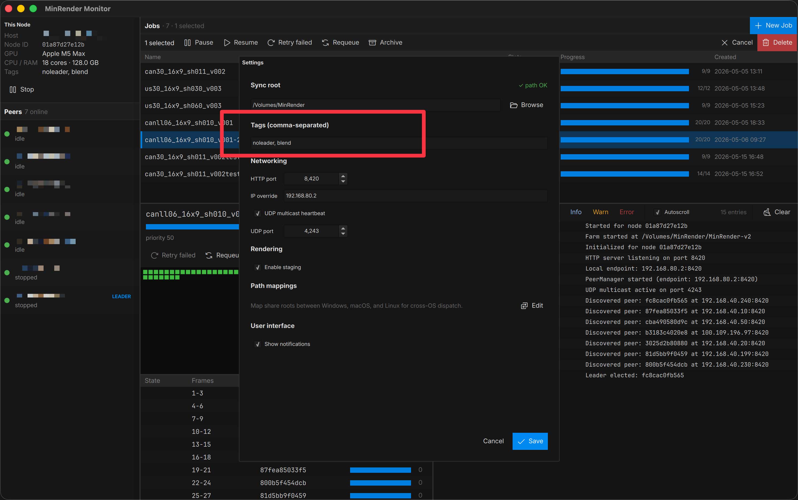Click log entry 'UDP multicast active on port 4243'
Image resolution: width=798 pixels, height=500 pixels.
click(643, 290)
